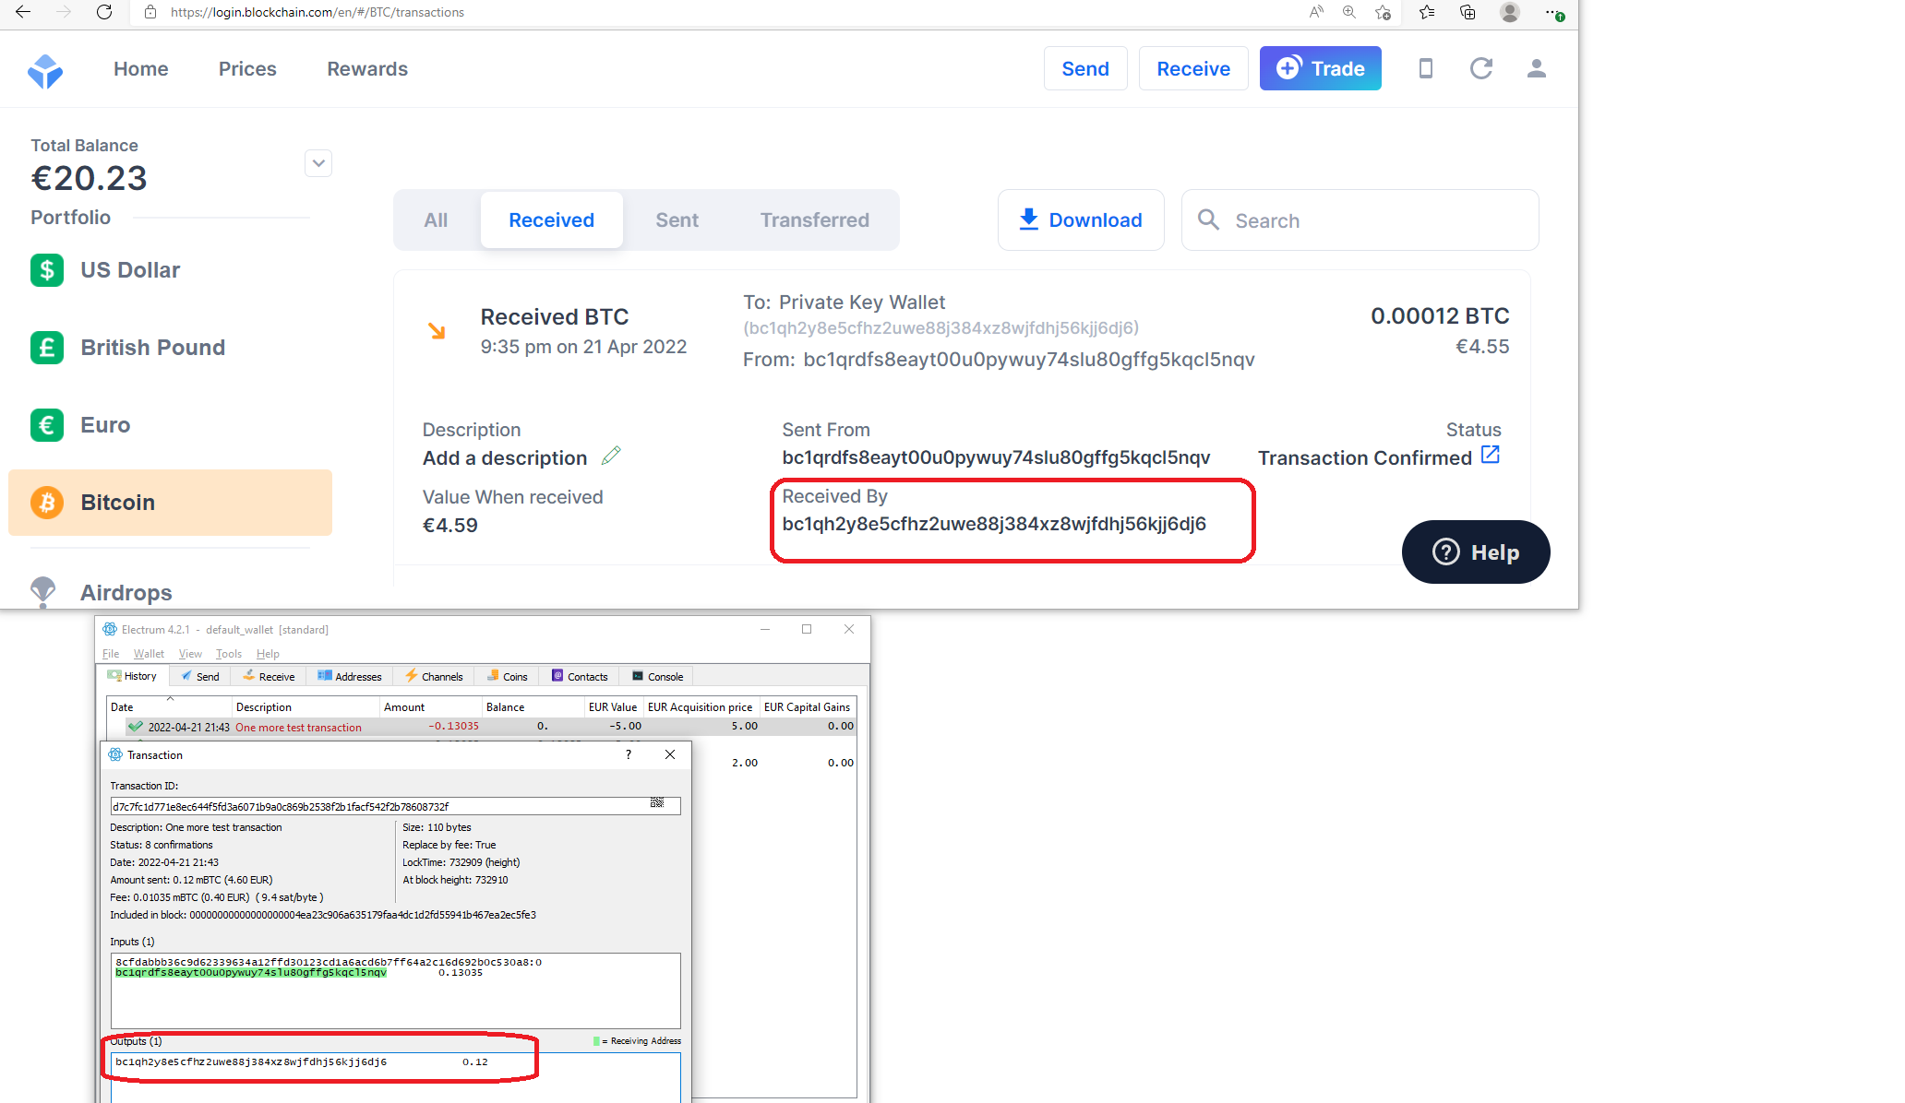Expand the Total Balance dropdown chevron
This screenshot has width=1905, height=1103.
[x=318, y=164]
